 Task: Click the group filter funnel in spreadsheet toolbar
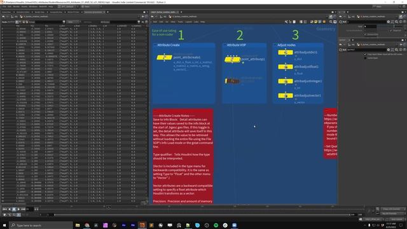64,22
